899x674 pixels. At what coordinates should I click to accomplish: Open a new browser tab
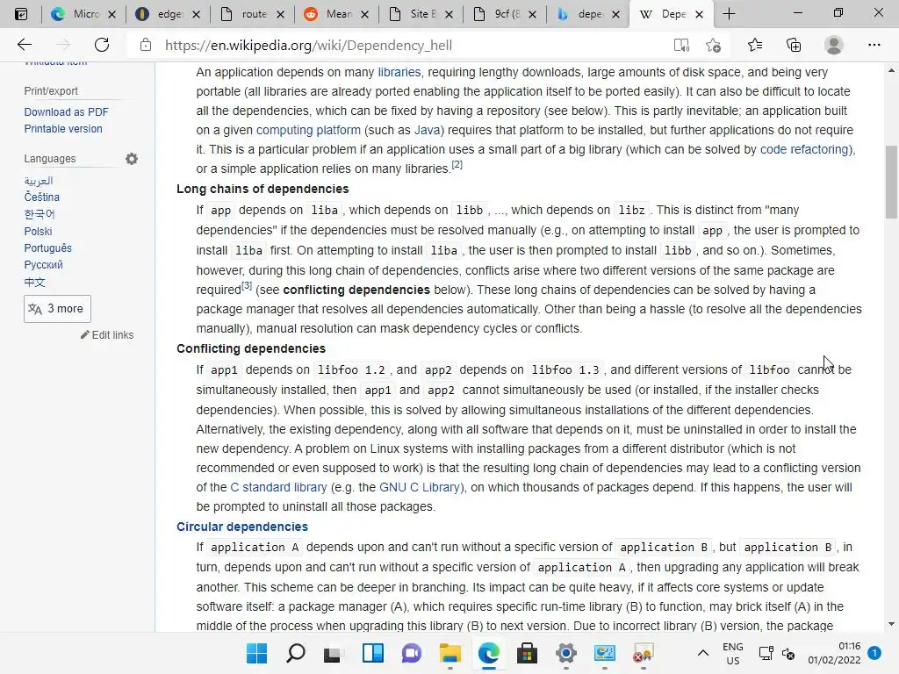[x=729, y=14]
